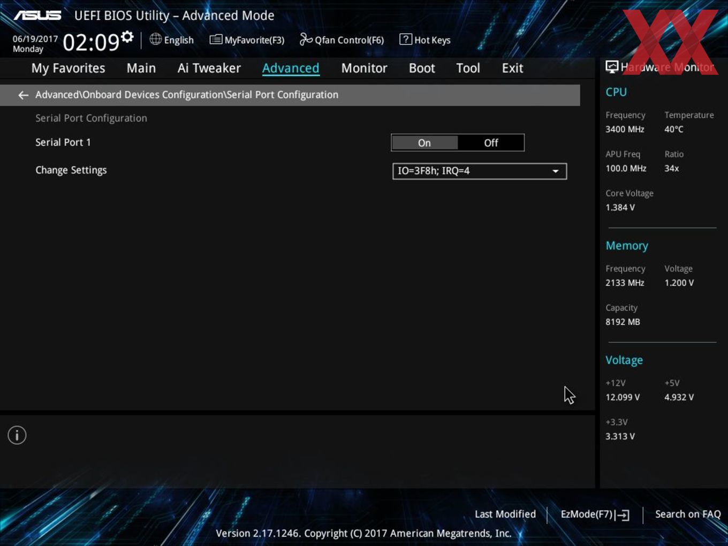
Task: Switch to the Tool tab
Action: click(468, 68)
